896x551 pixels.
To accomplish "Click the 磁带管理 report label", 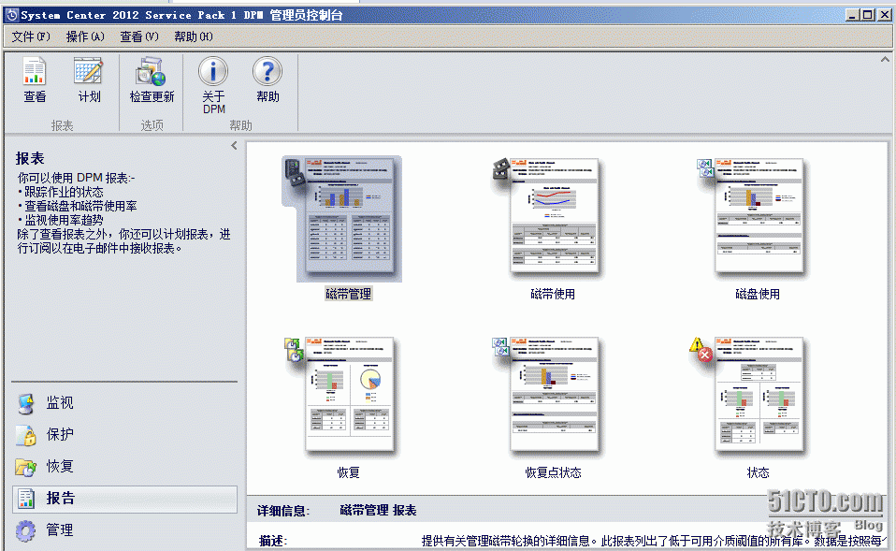I will pos(349,294).
